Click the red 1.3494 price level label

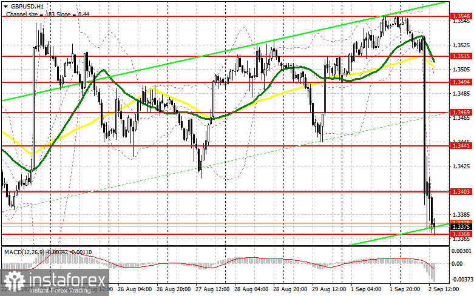[x=461, y=82]
